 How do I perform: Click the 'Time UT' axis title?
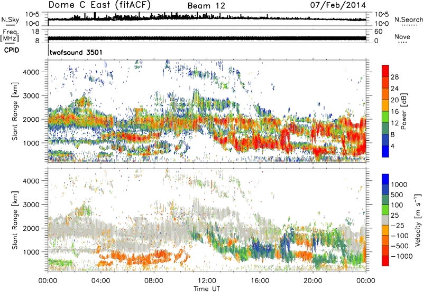click(207, 289)
